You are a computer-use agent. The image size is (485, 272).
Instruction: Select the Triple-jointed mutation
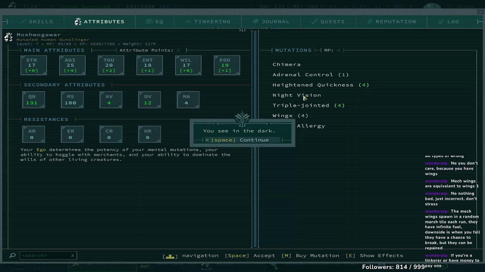pyautogui.click(x=308, y=105)
